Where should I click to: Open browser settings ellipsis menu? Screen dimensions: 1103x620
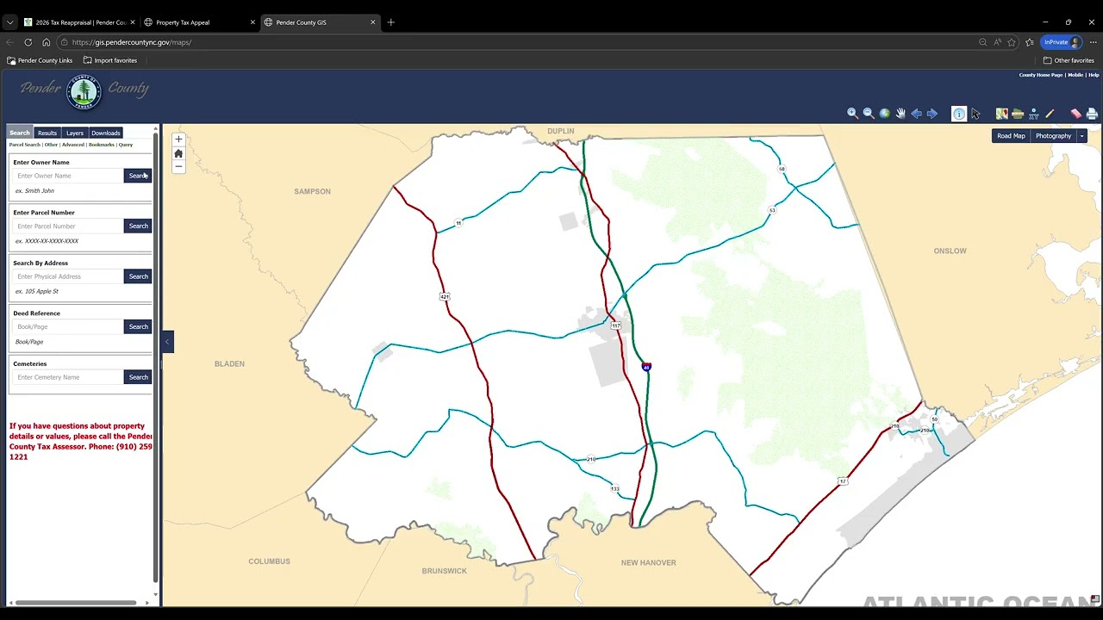pyautogui.click(x=1093, y=42)
